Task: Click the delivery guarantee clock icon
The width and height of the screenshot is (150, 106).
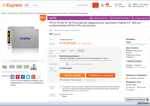Action: coord(61,94)
